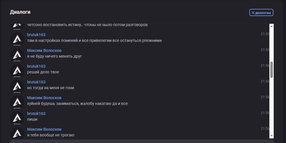This screenshot has height=143, width=286.
Task: Click avatar beside the "пиши" message
Action: pos(17,118)
